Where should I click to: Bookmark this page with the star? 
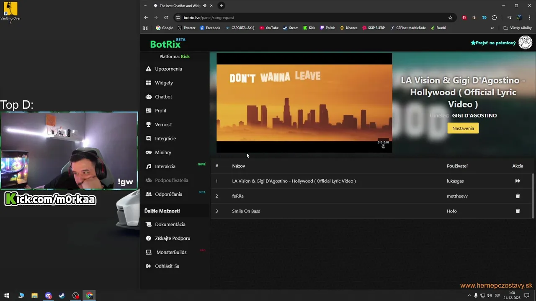[x=450, y=18]
